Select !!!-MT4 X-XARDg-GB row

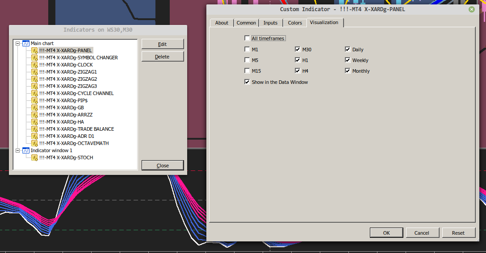point(62,108)
